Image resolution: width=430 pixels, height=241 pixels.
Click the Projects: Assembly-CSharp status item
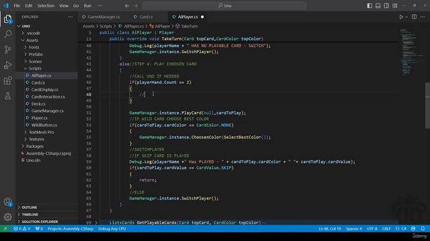pyautogui.click(x=71, y=229)
